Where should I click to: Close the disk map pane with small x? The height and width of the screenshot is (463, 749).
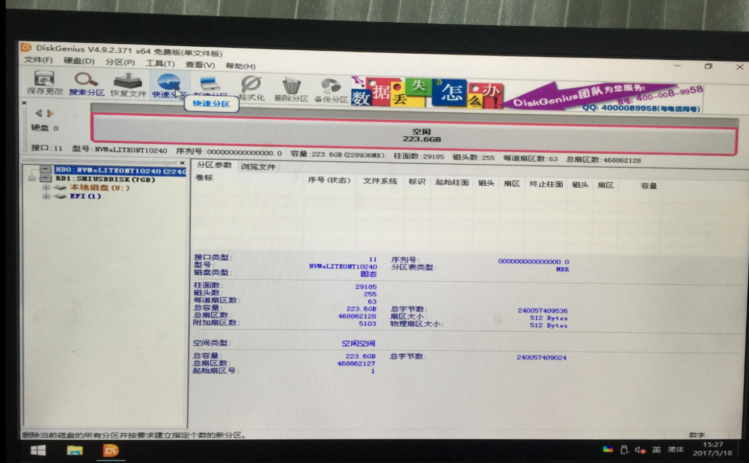[24, 103]
